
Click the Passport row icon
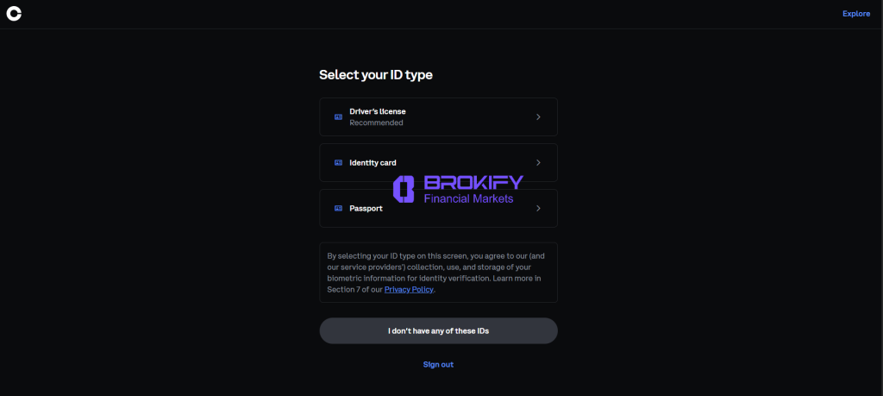[338, 208]
